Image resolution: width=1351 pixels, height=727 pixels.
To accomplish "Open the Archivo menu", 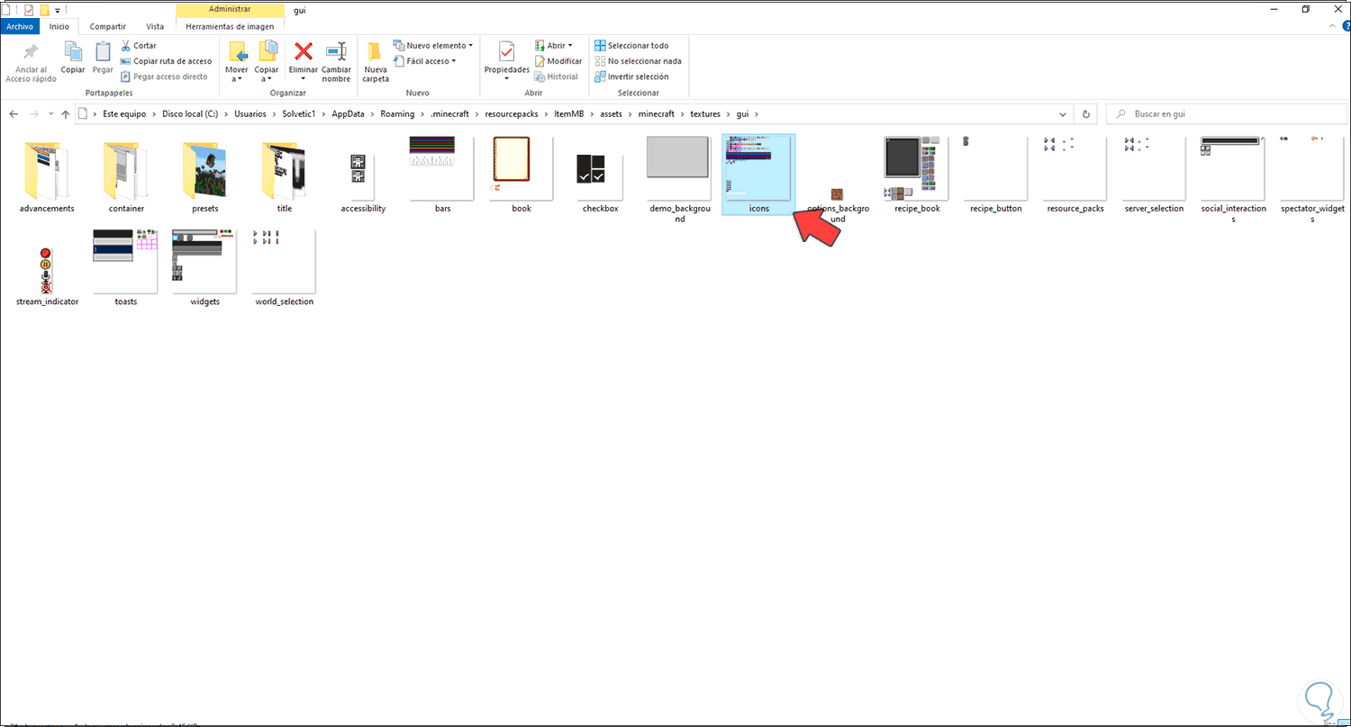I will coord(20,26).
